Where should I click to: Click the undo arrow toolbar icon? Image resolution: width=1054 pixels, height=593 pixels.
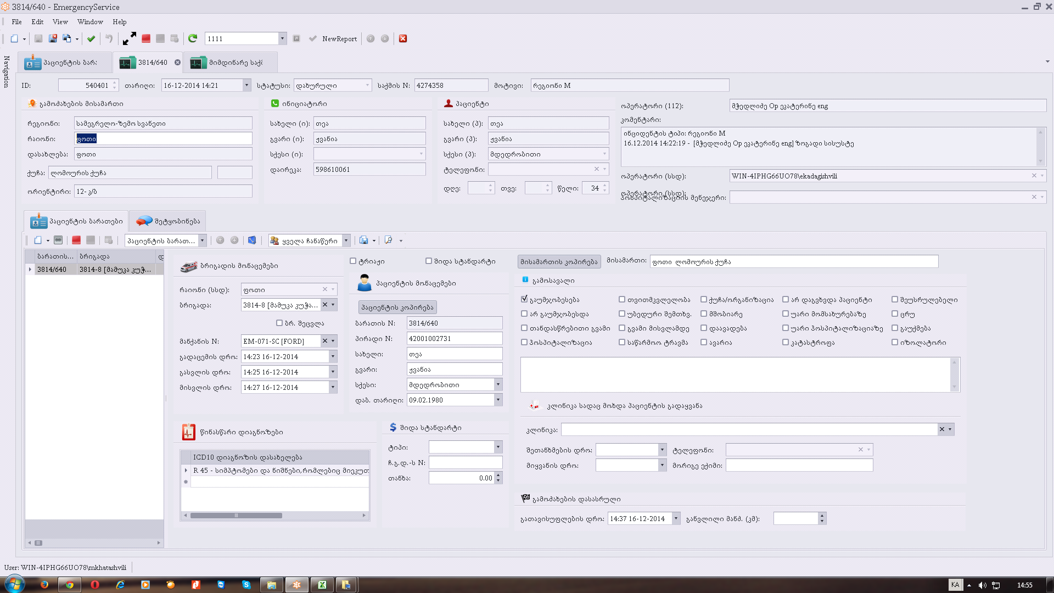tap(109, 38)
